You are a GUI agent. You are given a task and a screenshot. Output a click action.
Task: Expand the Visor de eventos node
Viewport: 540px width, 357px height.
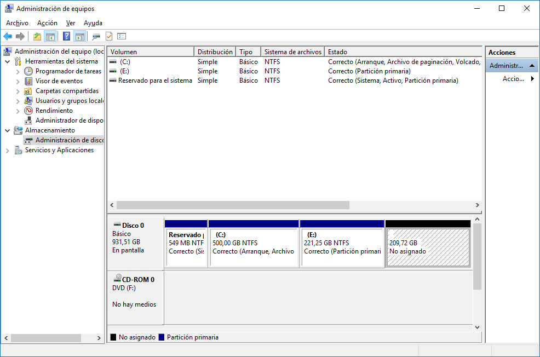point(18,82)
